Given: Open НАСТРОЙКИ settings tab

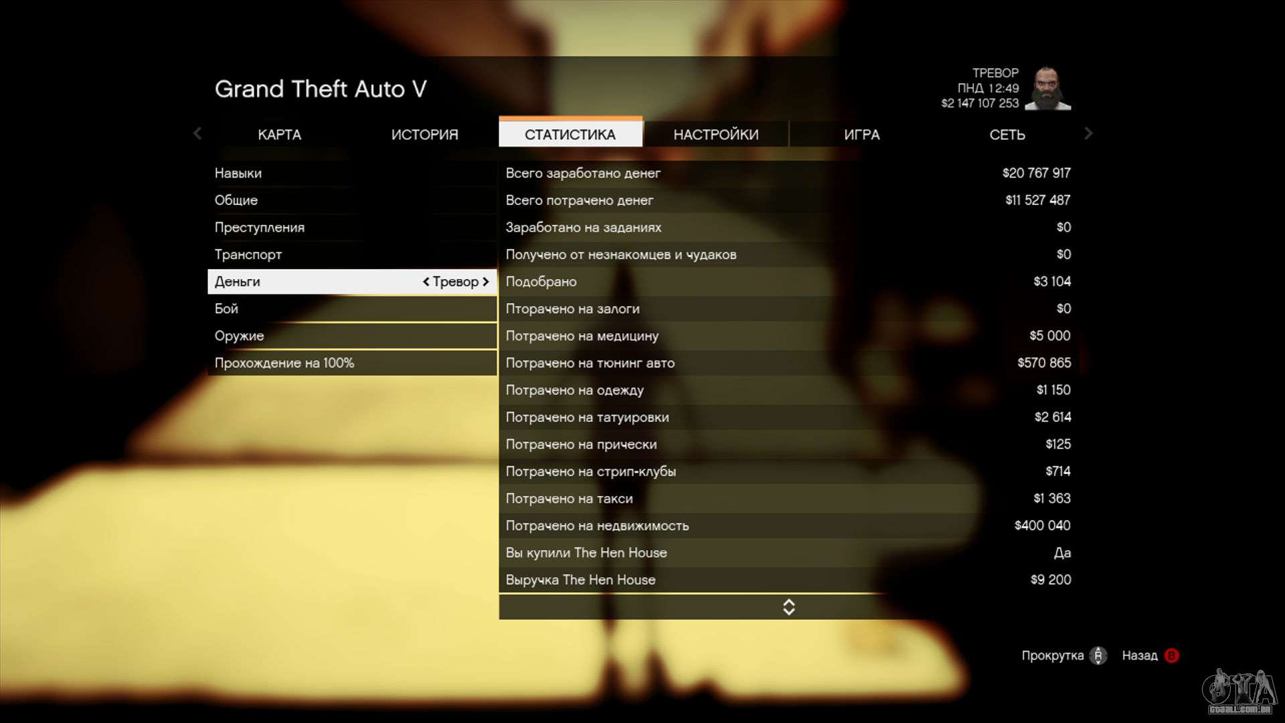Looking at the screenshot, I should [715, 133].
